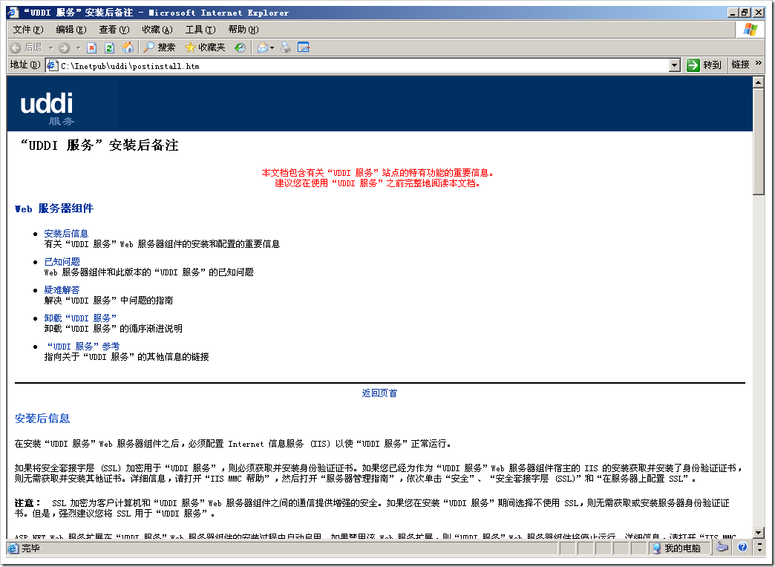
Task: Click the Mail envelope icon
Action: (263, 47)
